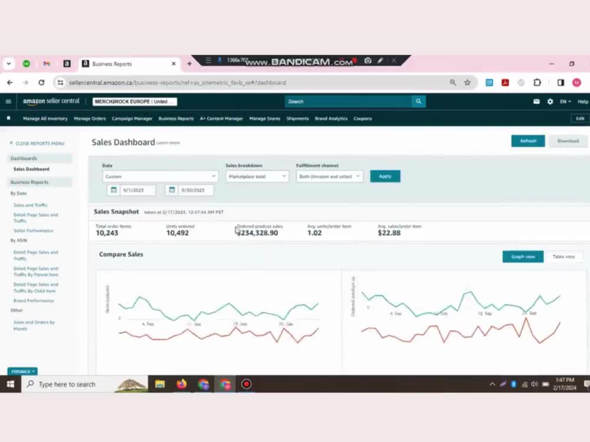This screenshot has height=442, width=590.
Task: Expand the Date range dropdown
Action: (x=160, y=176)
